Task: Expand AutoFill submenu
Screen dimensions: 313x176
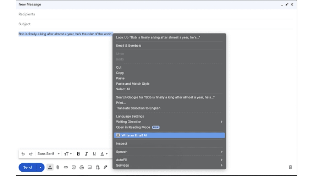Action: click(x=169, y=160)
